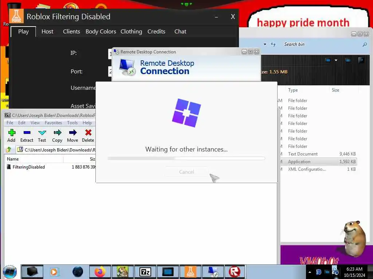Click the Waiting for other instances progress bar

pos(186,158)
